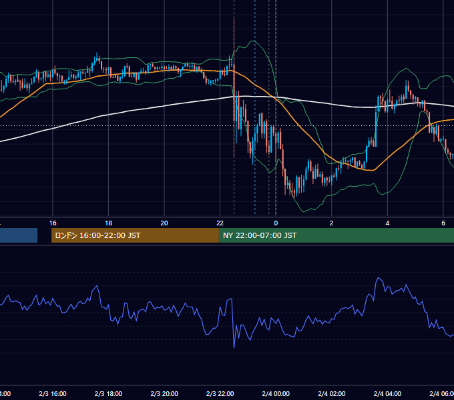Click the upper axis hour label '4'
This screenshot has width=454, height=400.
pyautogui.click(x=387, y=223)
